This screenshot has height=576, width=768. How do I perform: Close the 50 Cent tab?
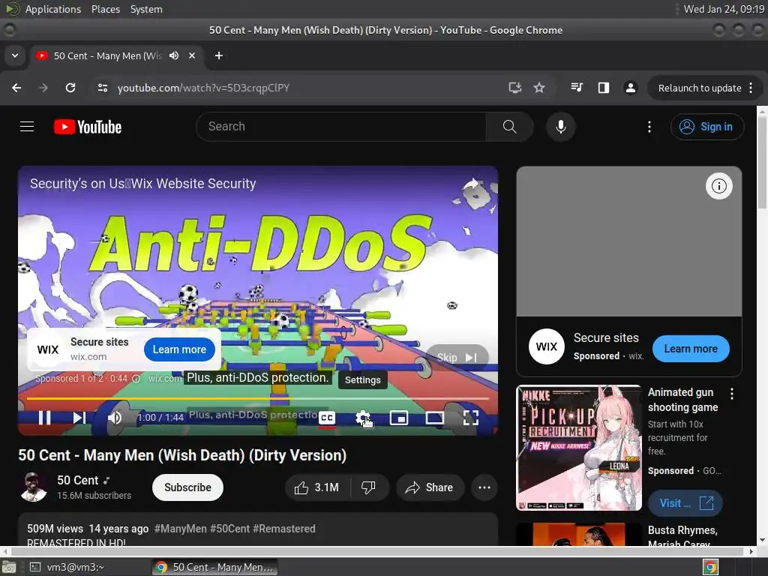192,55
